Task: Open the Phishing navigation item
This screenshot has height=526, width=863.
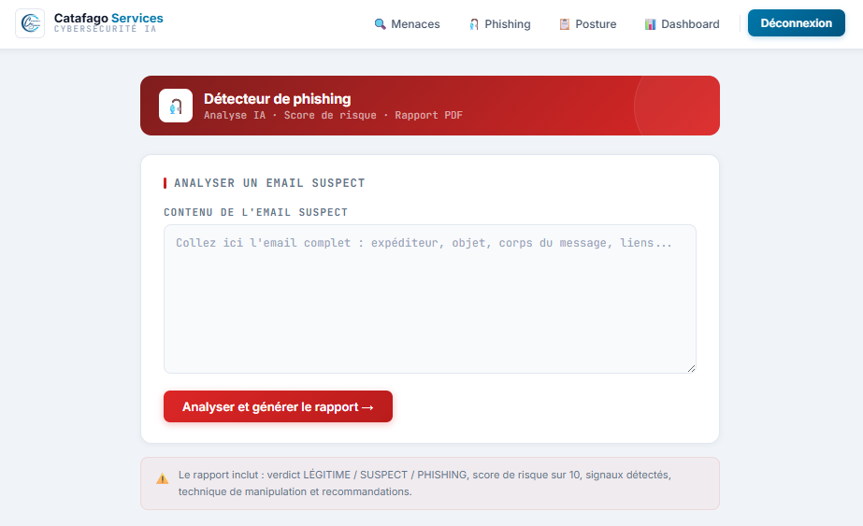Action: (499, 24)
